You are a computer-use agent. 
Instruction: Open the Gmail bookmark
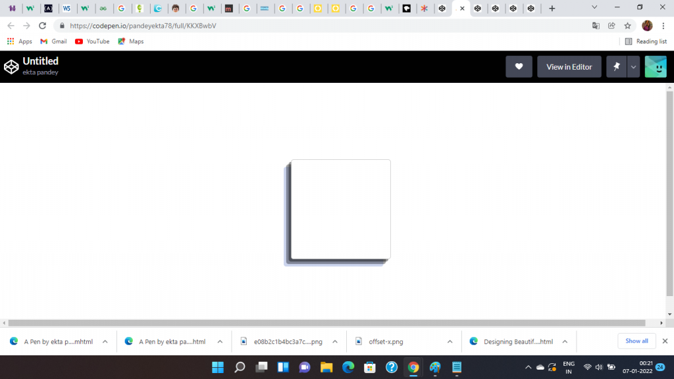coord(53,41)
